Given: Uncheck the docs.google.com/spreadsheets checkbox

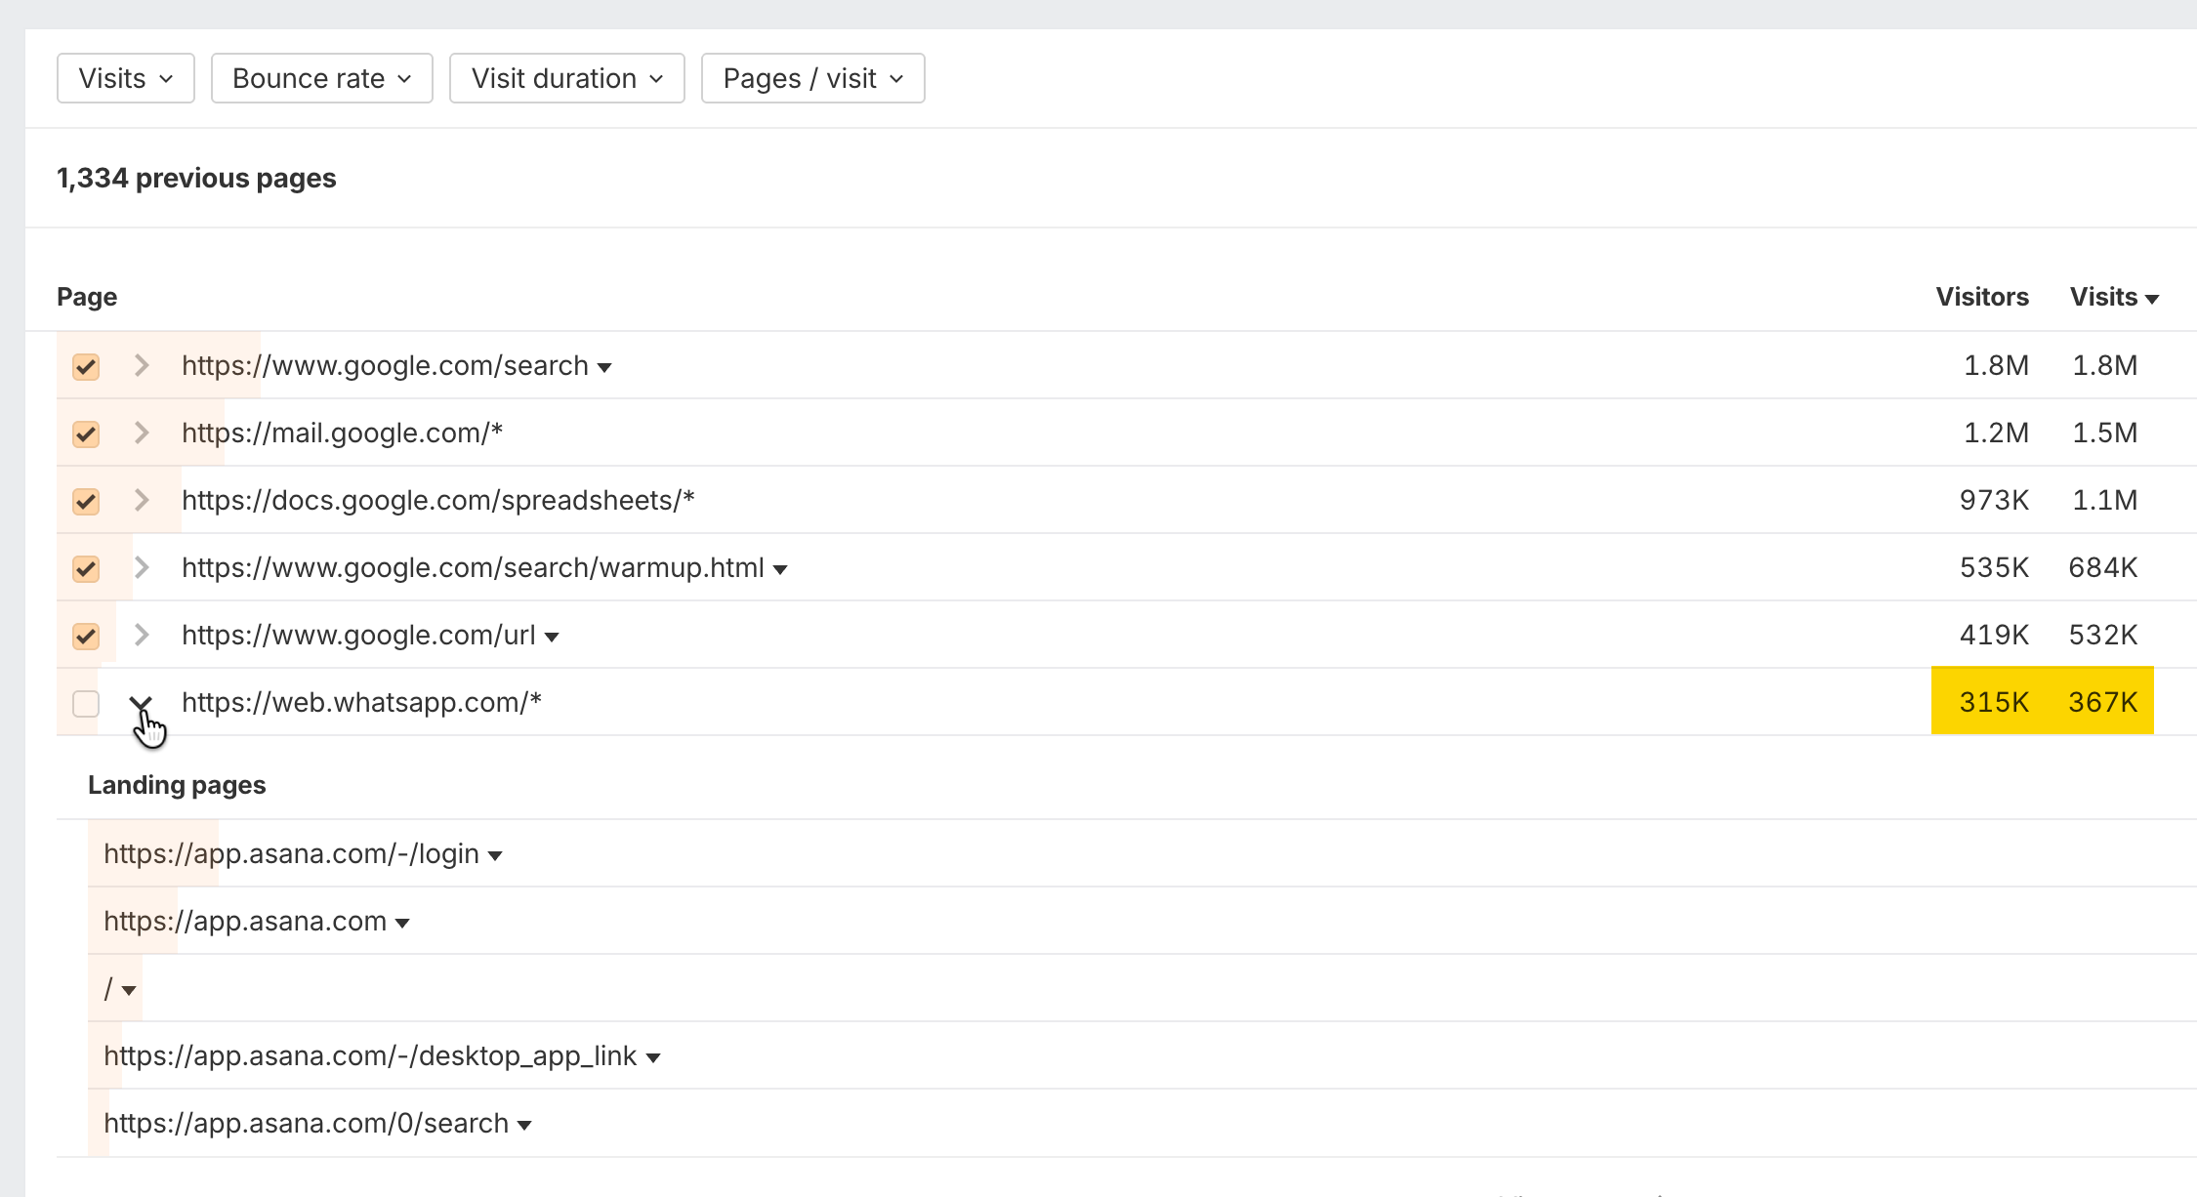Looking at the screenshot, I should (x=86, y=501).
